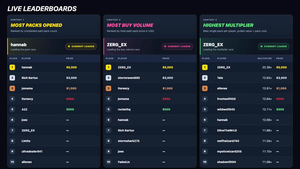This screenshot has height=169, width=300.
Task: Click the $5,000 prize in hannab's row
Action: coord(71,67)
